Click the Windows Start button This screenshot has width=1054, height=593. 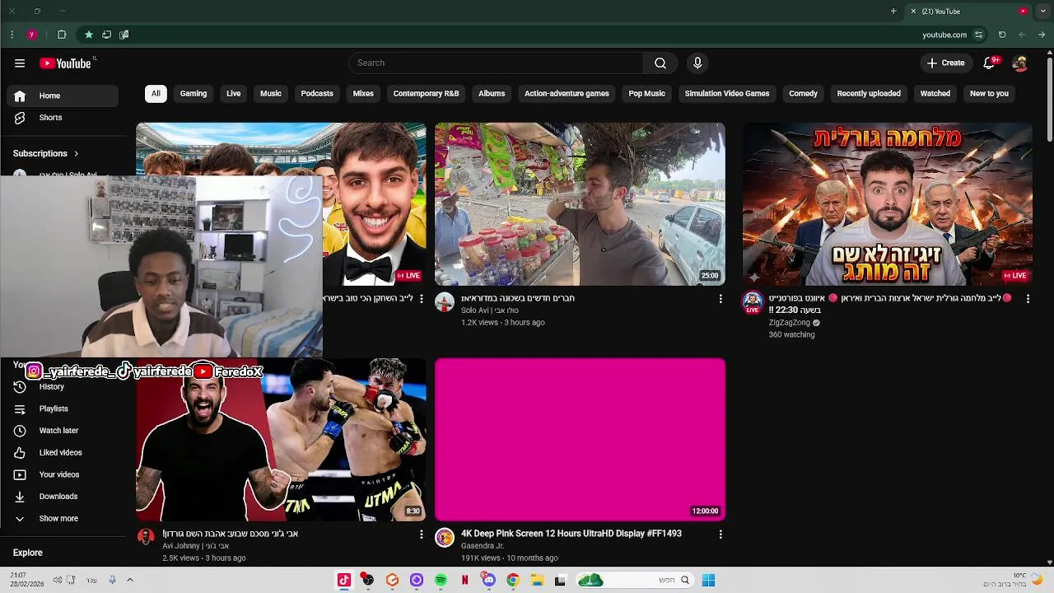[x=708, y=580]
